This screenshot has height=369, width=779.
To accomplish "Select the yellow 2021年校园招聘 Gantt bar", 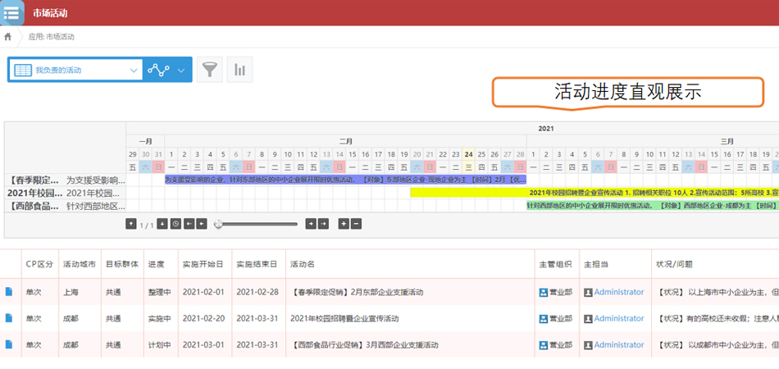I will tap(467, 192).
